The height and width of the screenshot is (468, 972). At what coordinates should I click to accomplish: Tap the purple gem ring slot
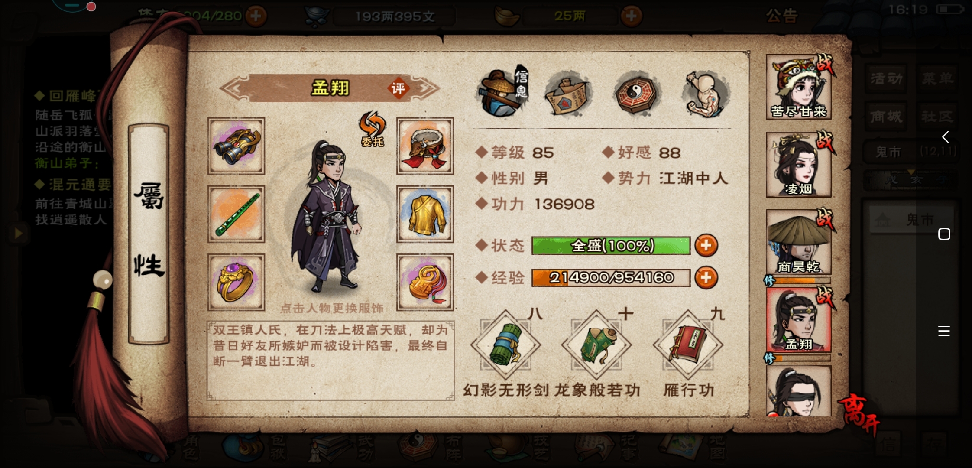pyautogui.click(x=236, y=282)
